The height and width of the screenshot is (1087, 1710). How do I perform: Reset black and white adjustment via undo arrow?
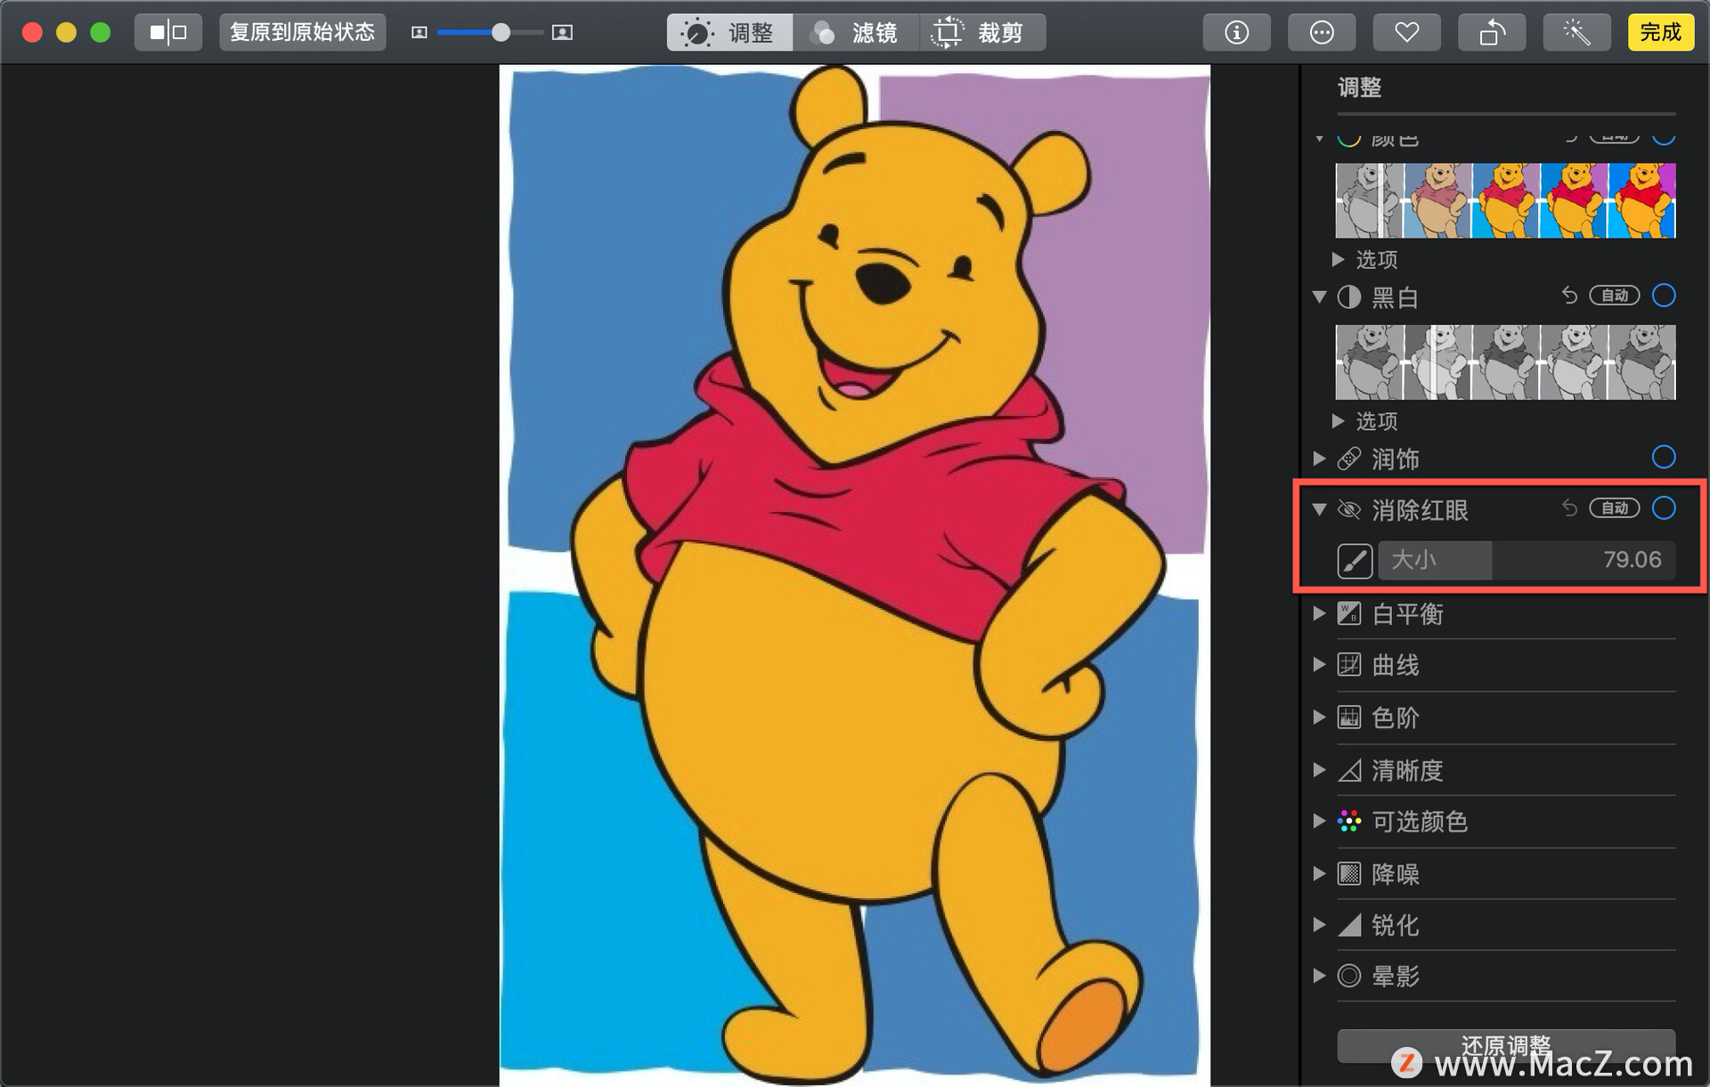pyautogui.click(x=1569, y=296)
